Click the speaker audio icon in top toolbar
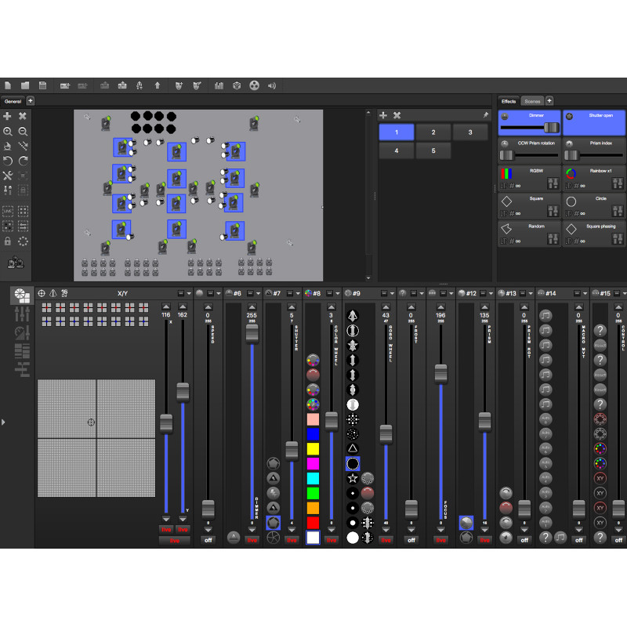 coord(272,85)
